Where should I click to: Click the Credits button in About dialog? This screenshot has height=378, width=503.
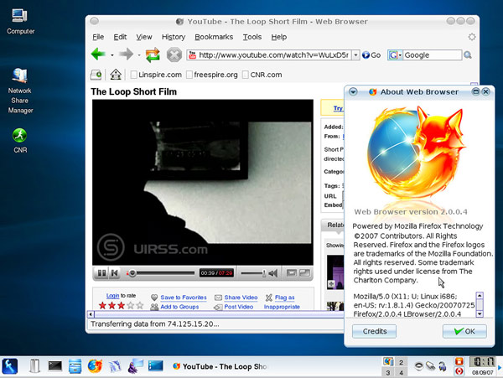[x=375, y=332]
